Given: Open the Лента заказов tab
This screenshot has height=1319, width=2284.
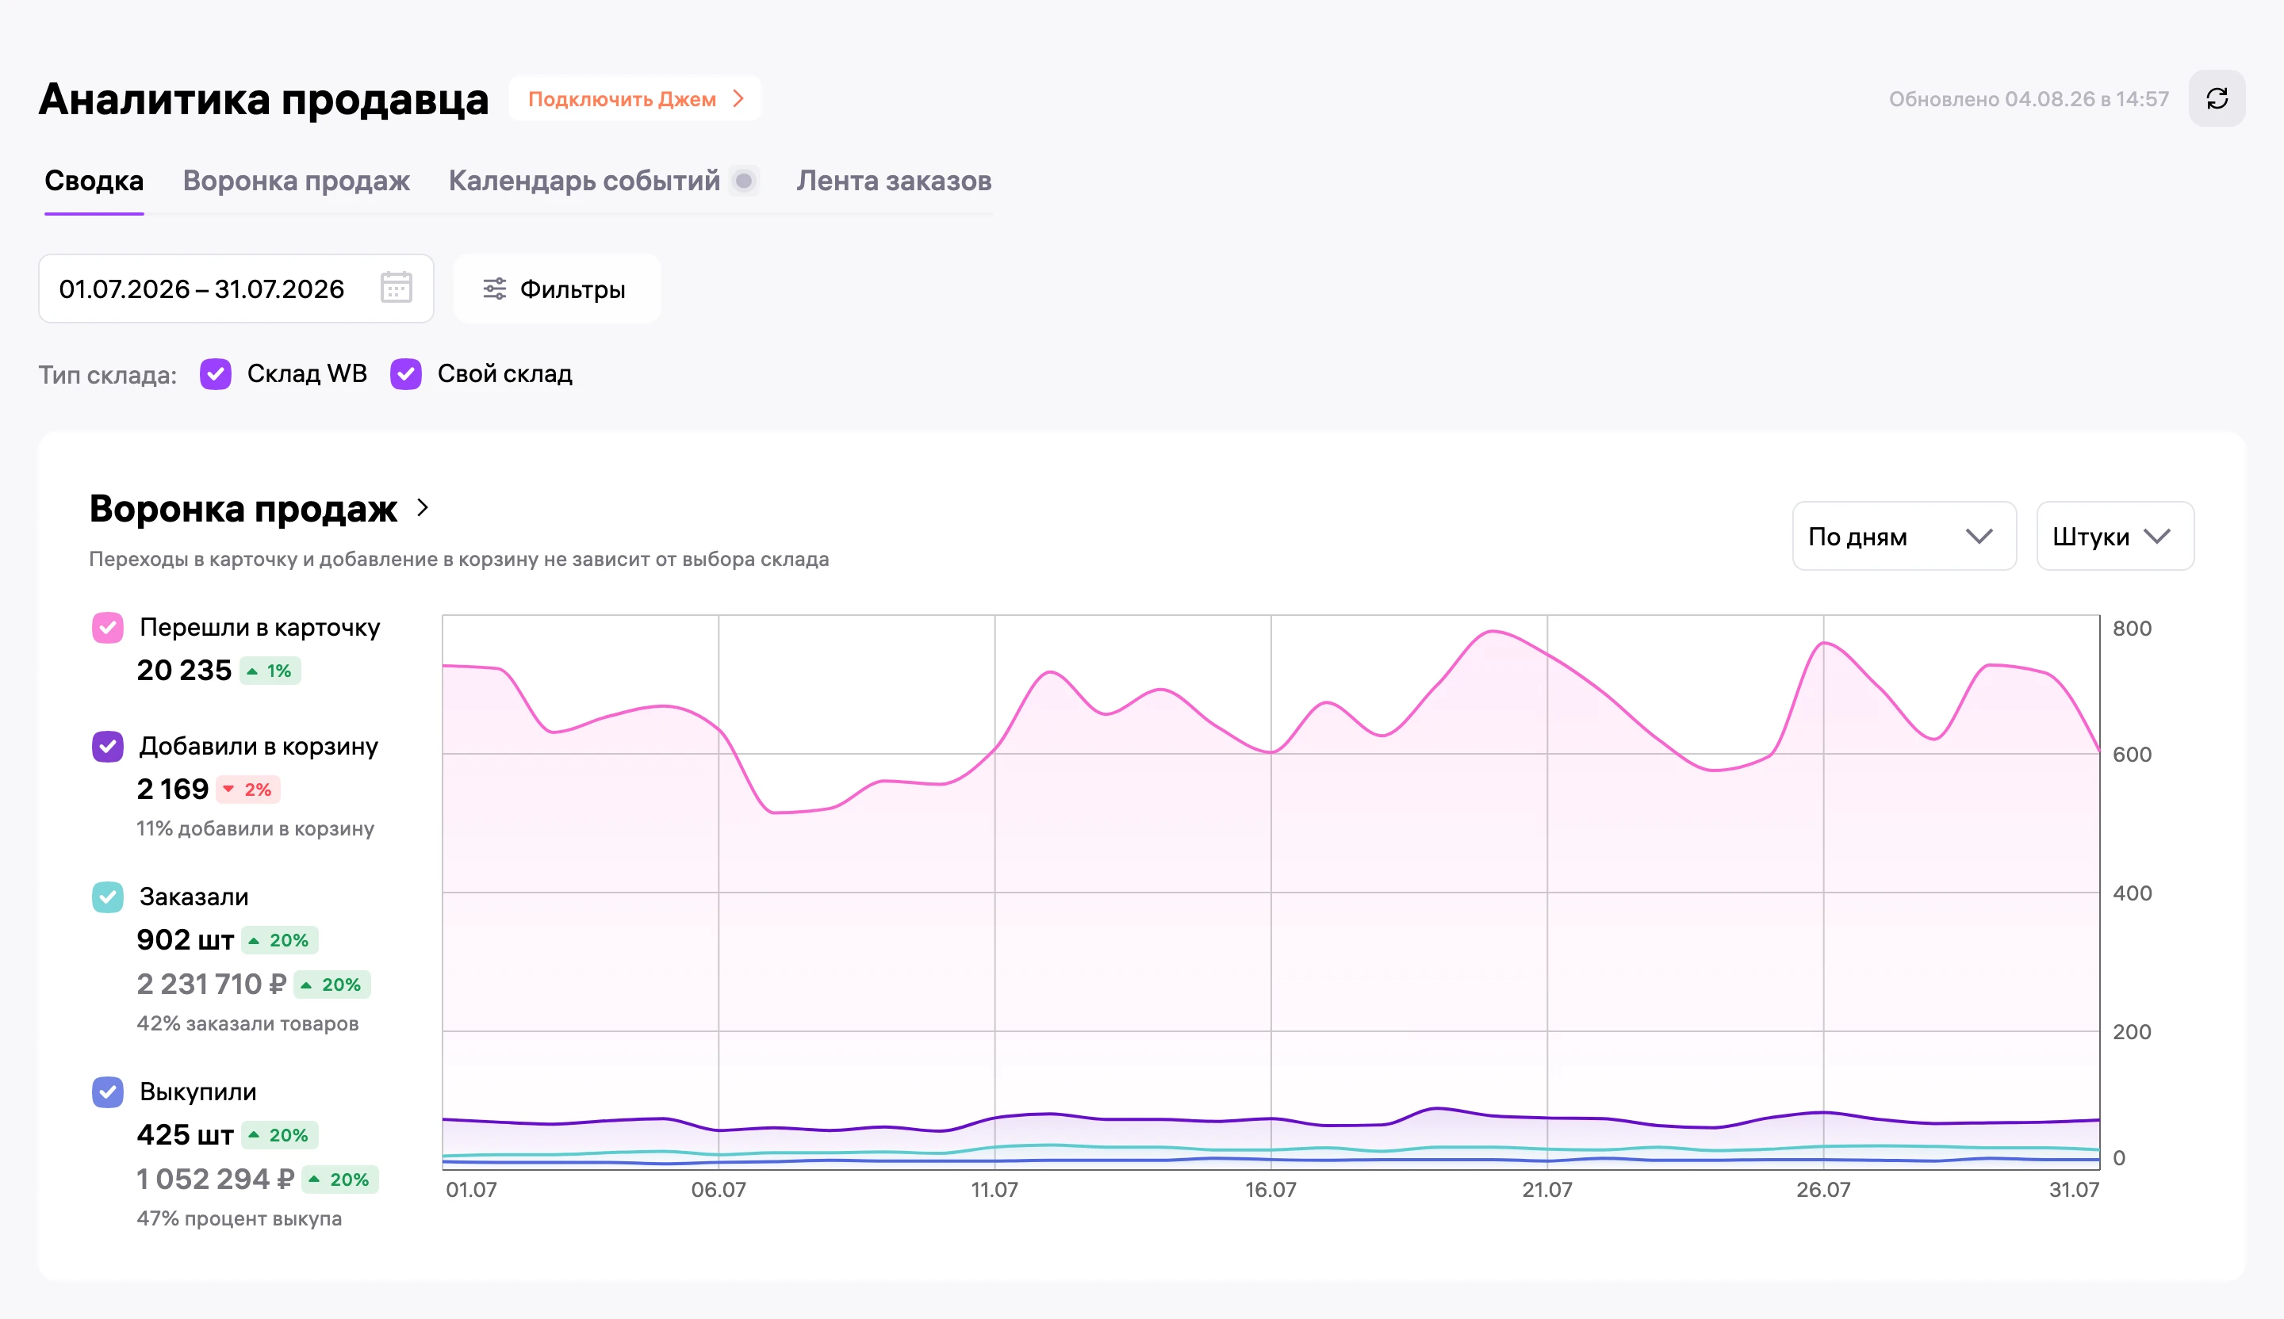Looking at the screenshot, I should (894, 182).
